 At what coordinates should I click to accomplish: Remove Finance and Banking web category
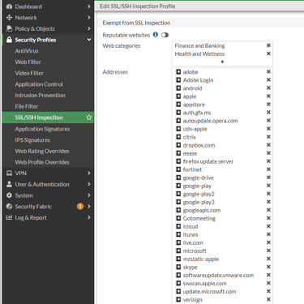click(268, 45)
